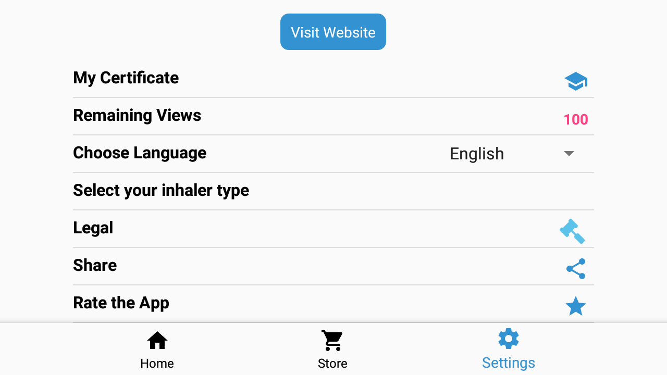
Task: Tap the Home house icon
Action: [157, 341]
